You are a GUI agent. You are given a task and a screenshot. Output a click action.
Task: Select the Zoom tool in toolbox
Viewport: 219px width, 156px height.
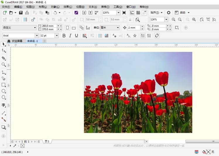3,64
